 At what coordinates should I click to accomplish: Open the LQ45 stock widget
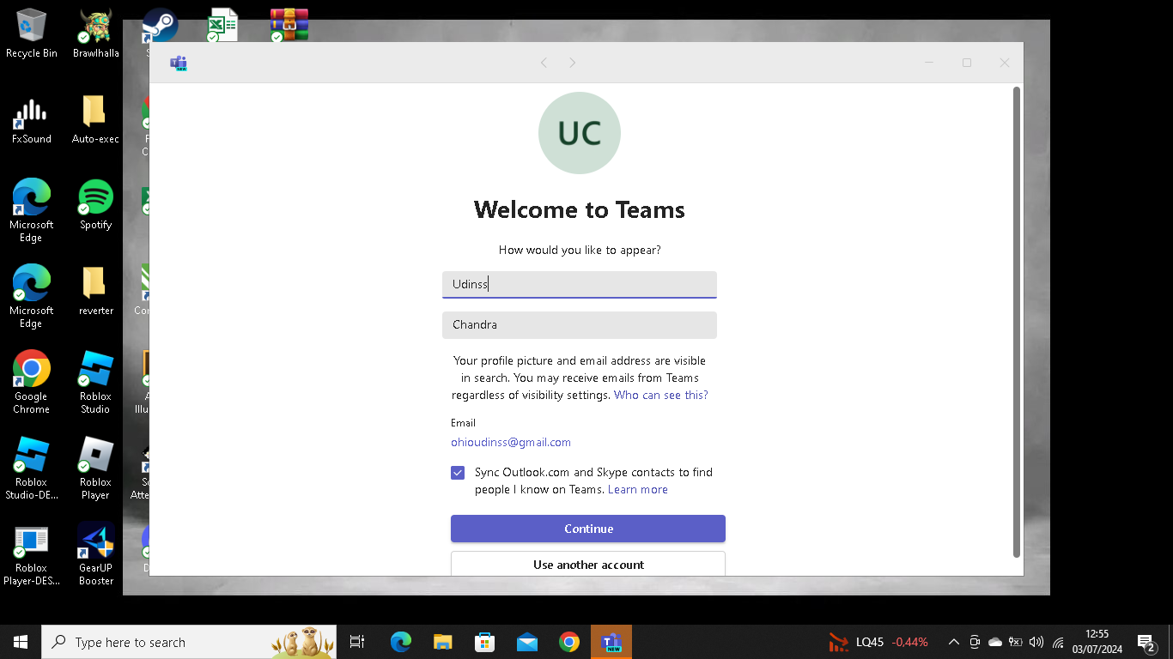pos(878,642)
